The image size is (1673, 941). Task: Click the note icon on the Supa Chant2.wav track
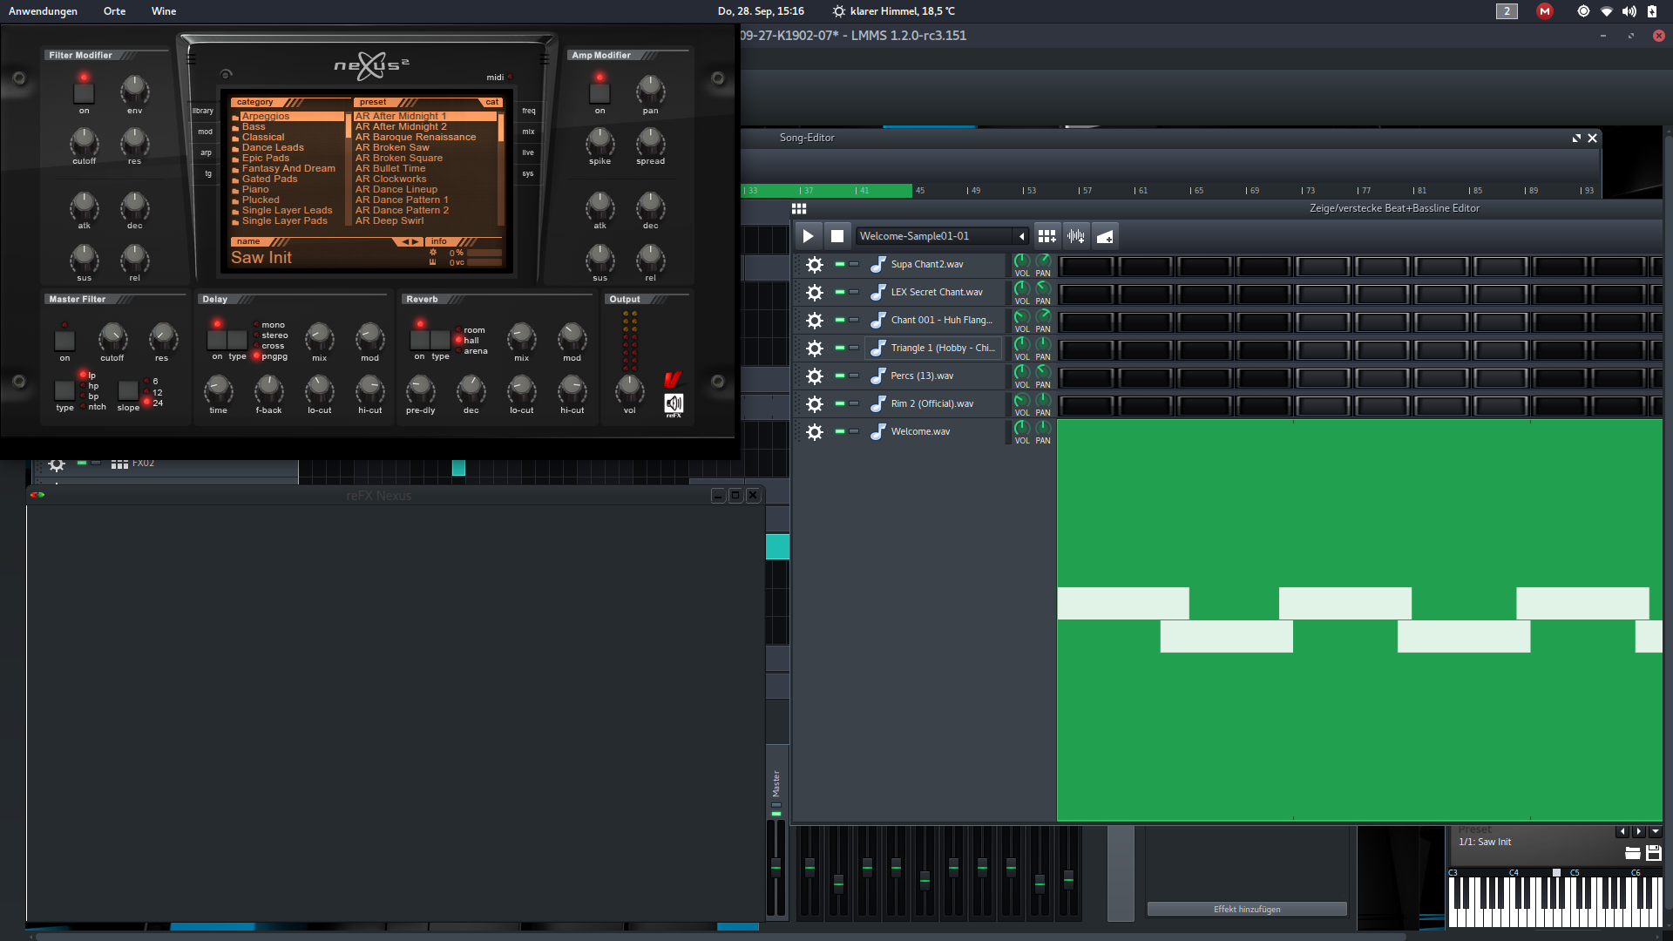tap(877, 264)
